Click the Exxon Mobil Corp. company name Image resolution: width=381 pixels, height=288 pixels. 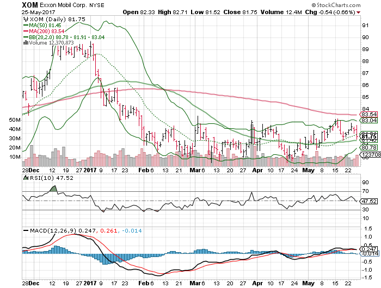tap(63, 5)
